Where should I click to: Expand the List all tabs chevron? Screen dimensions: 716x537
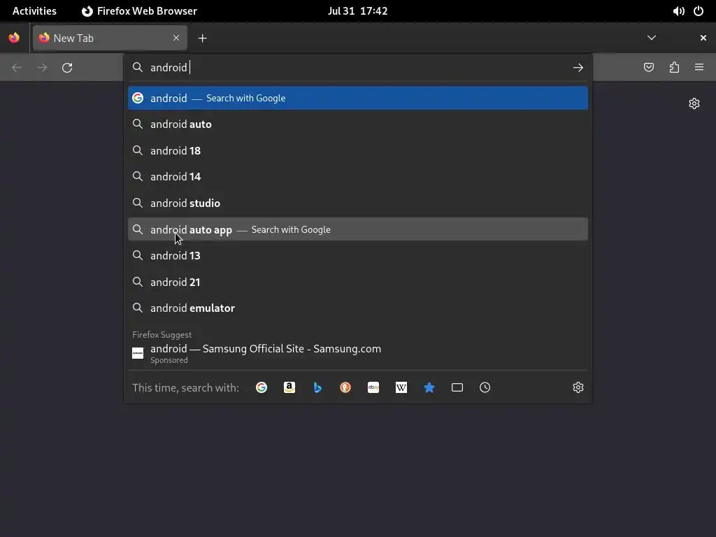(x=652, y=38)
